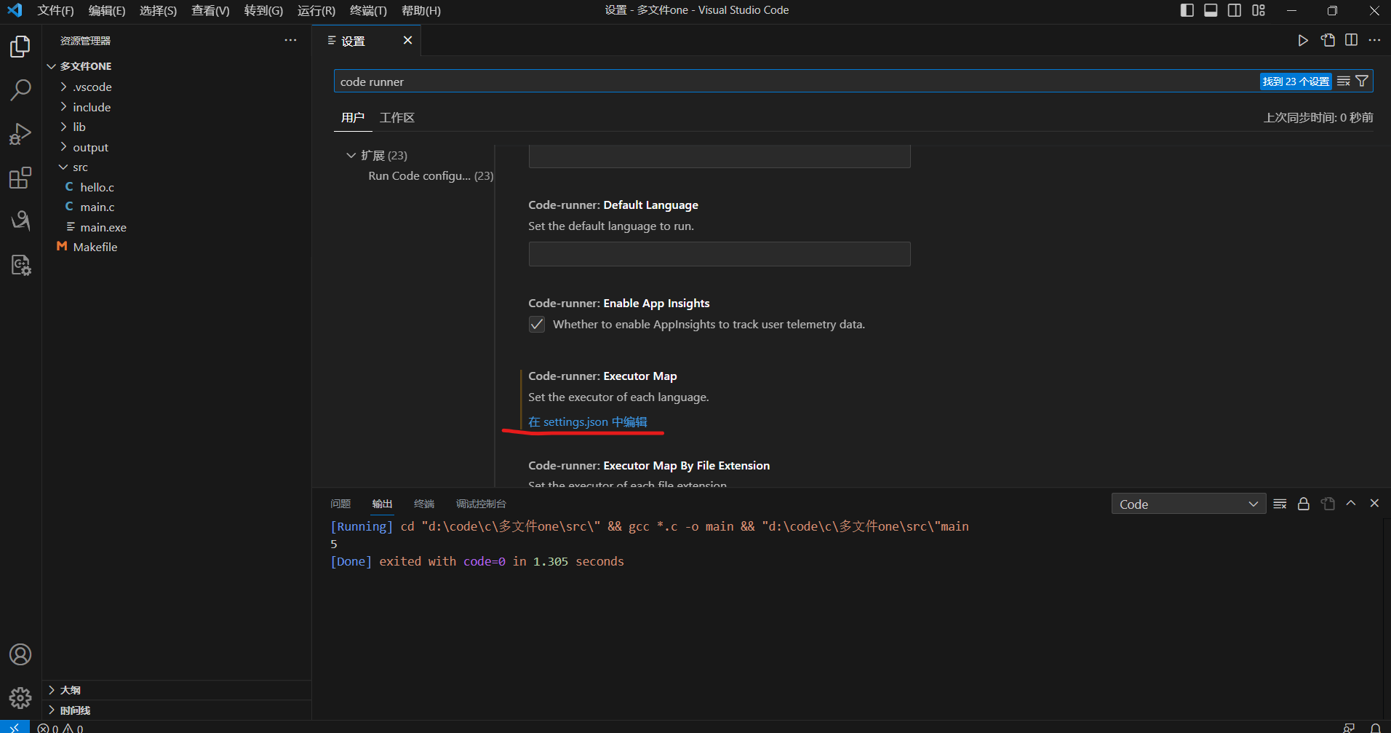
Task: Select the 用户 settings tab
Action: tap(353, 118)
